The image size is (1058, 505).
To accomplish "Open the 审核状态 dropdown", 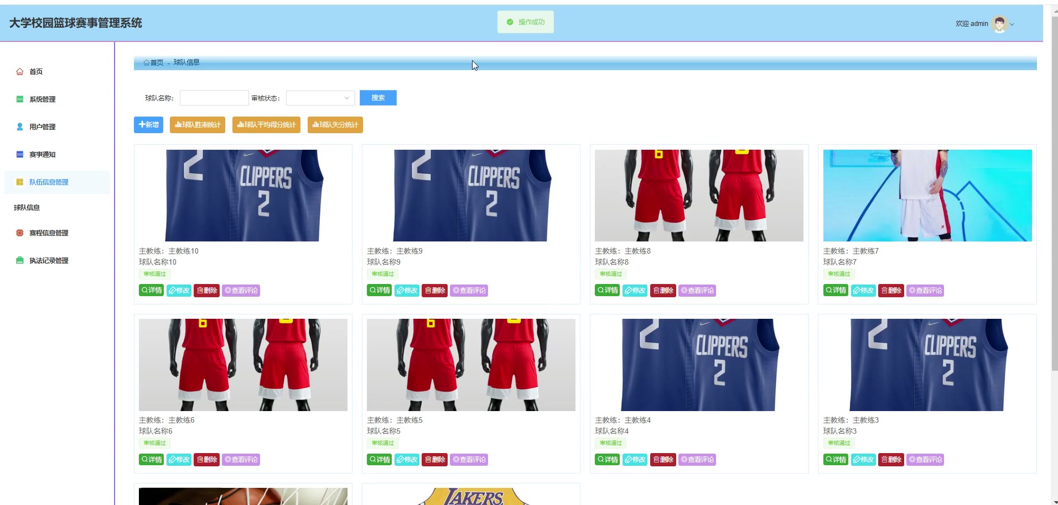I will 320,98.
